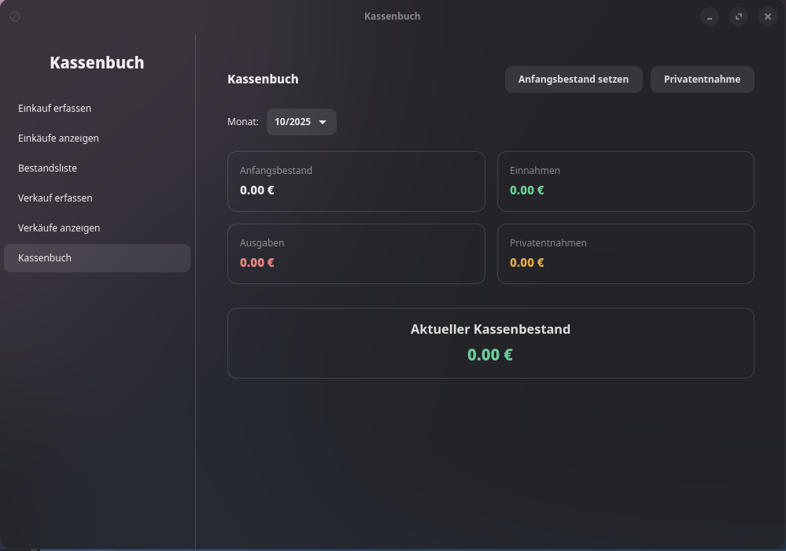
Task: Click the Privatentnahmen card with yellow amount
Action: [625, 253]
